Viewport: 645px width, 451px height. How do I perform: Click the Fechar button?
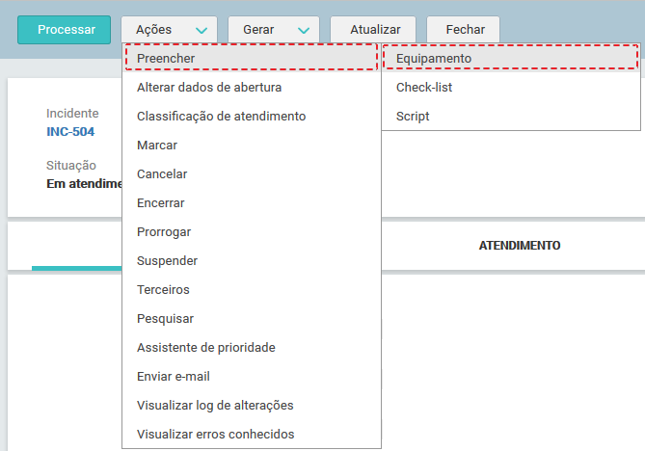point(463,30)
